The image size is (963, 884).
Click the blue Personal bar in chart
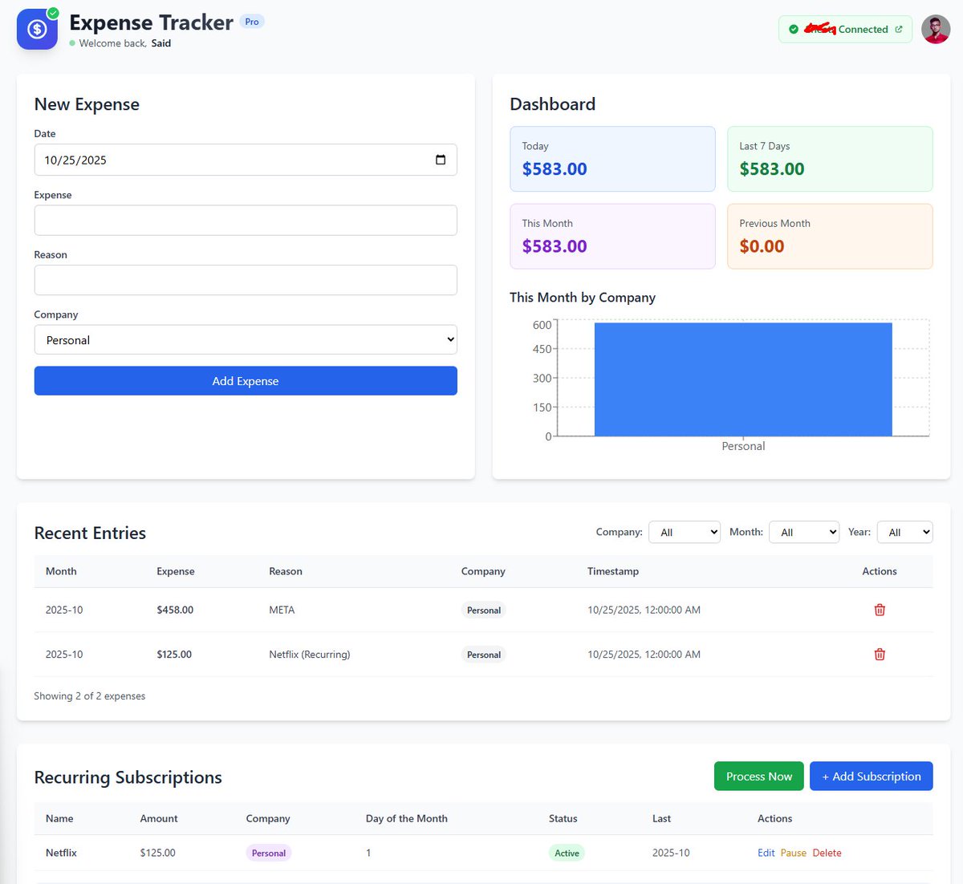[743, 379]
